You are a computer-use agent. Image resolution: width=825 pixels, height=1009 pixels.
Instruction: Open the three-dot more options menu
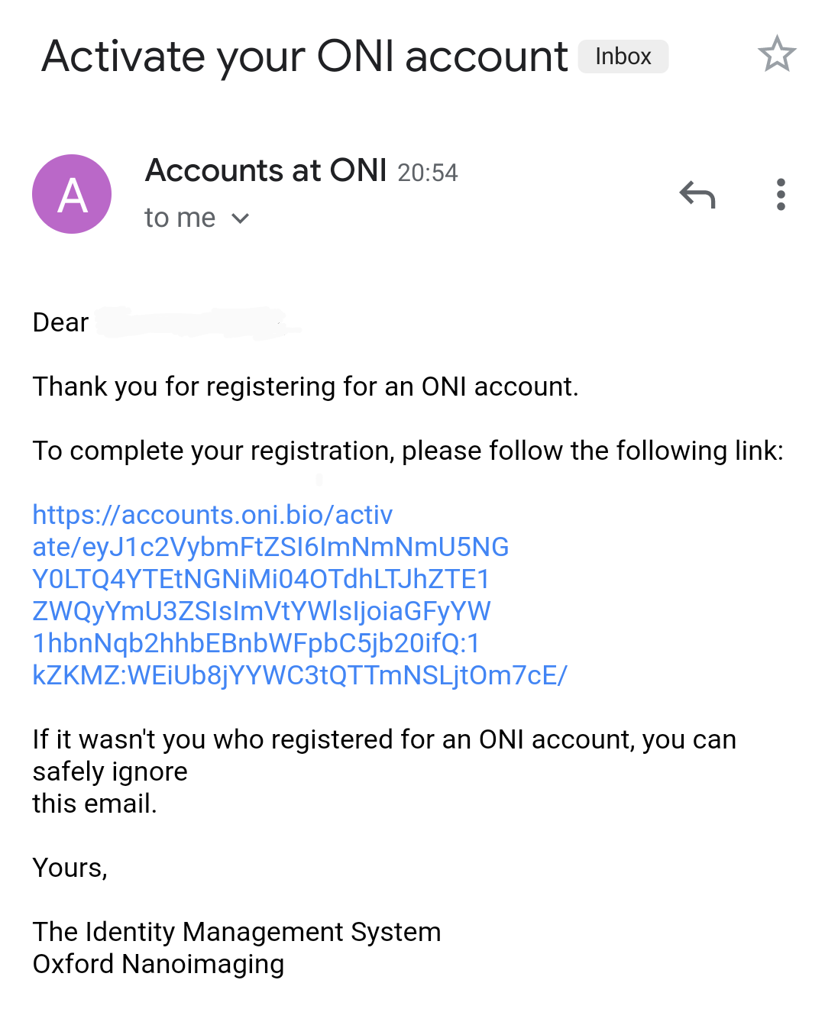780,195
